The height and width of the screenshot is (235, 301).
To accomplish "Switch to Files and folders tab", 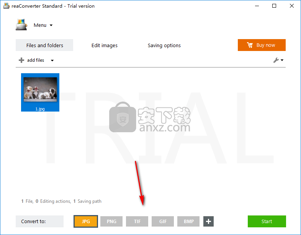I will click(x=44, y=45).
